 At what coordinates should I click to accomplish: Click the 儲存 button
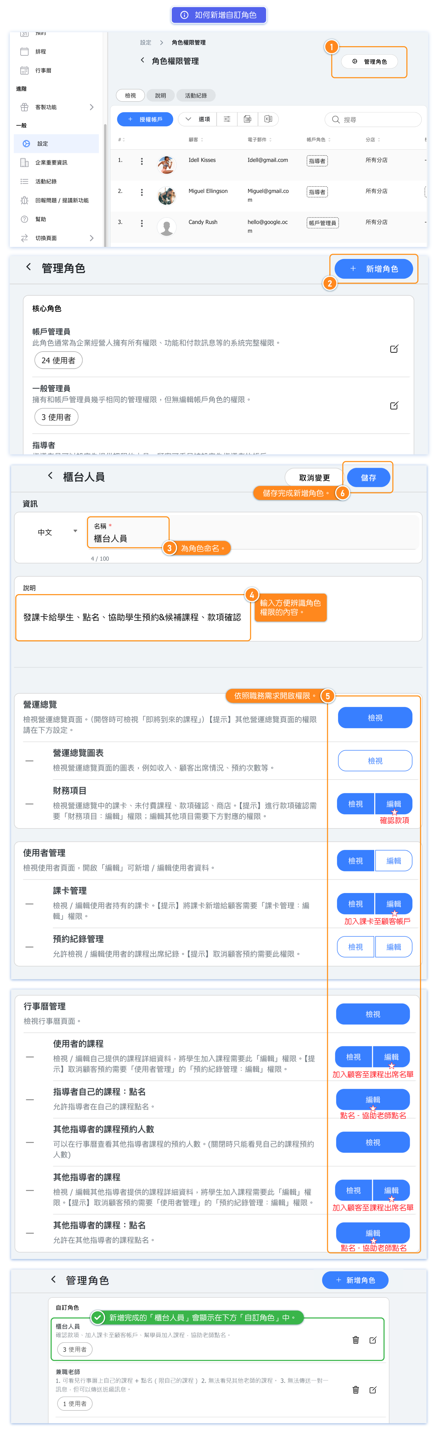pyautogui.click(x=368, y=477)
